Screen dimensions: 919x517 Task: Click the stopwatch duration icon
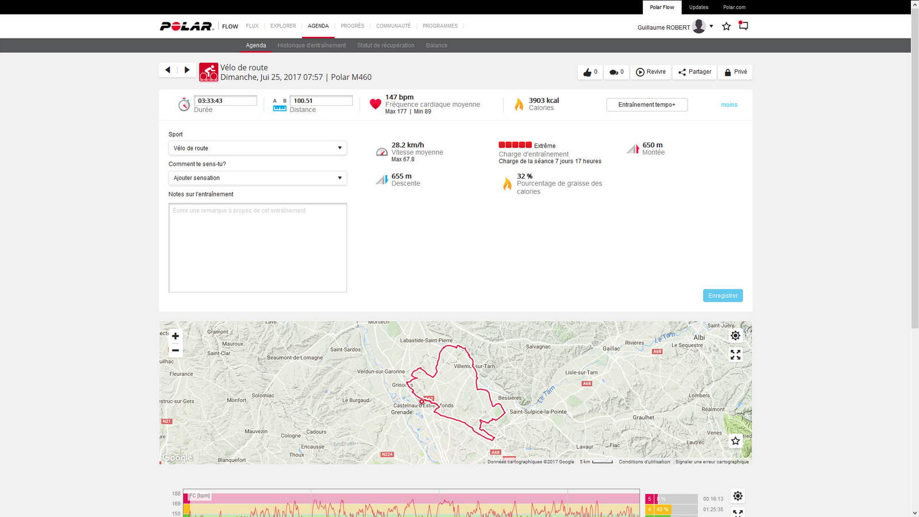tap(184, 105)
